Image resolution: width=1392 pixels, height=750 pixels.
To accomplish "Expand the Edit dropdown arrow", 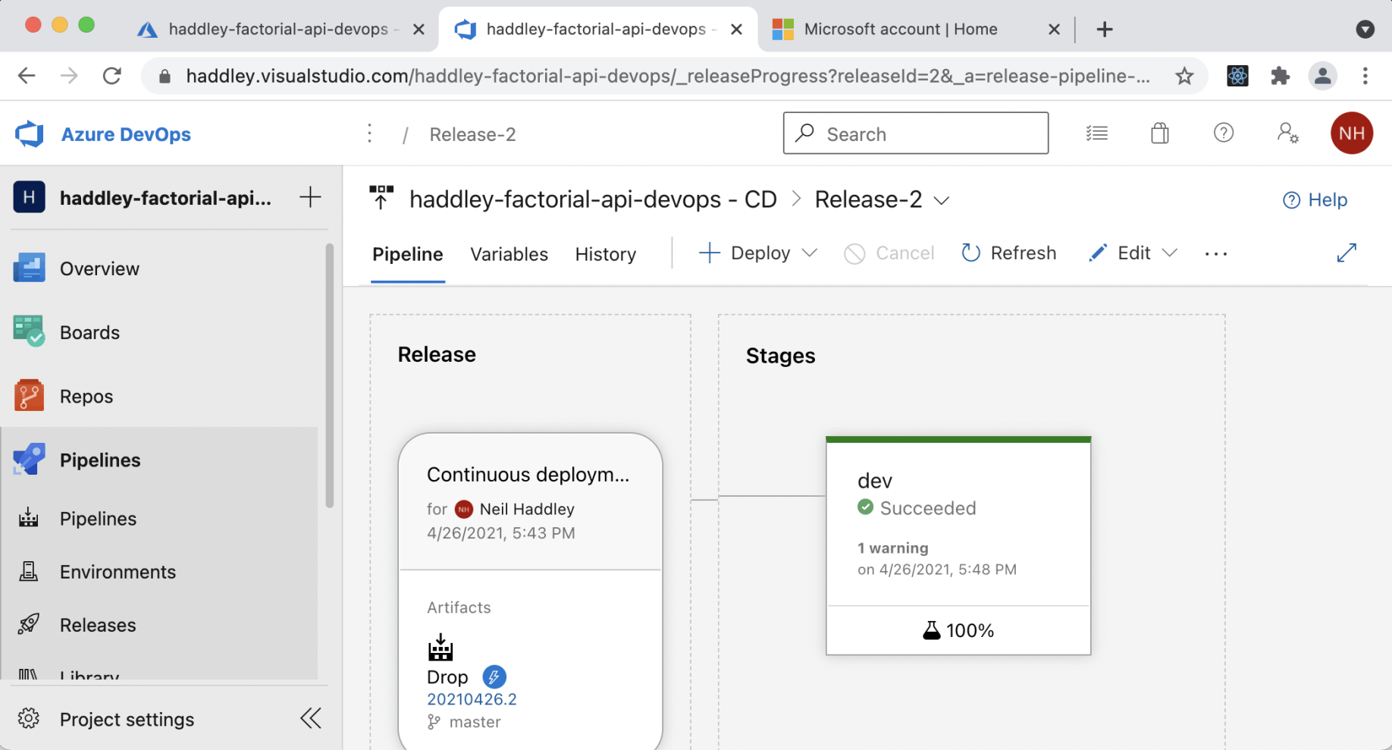I will [x=1170, y=253].
